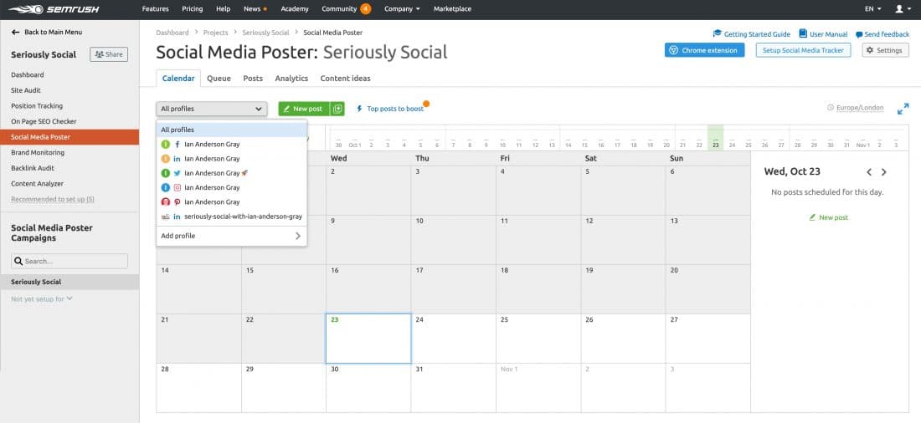Open the user account icon menu

(903, 9)
